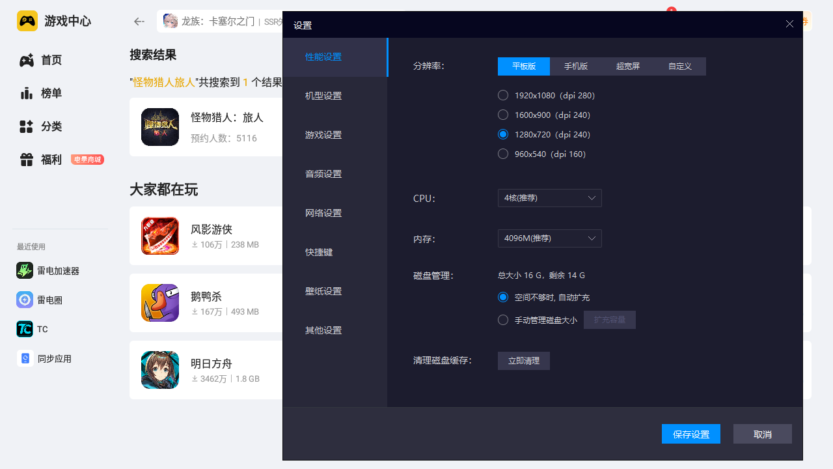Click the 同步应用 sync icon

[x=25, y=359]
